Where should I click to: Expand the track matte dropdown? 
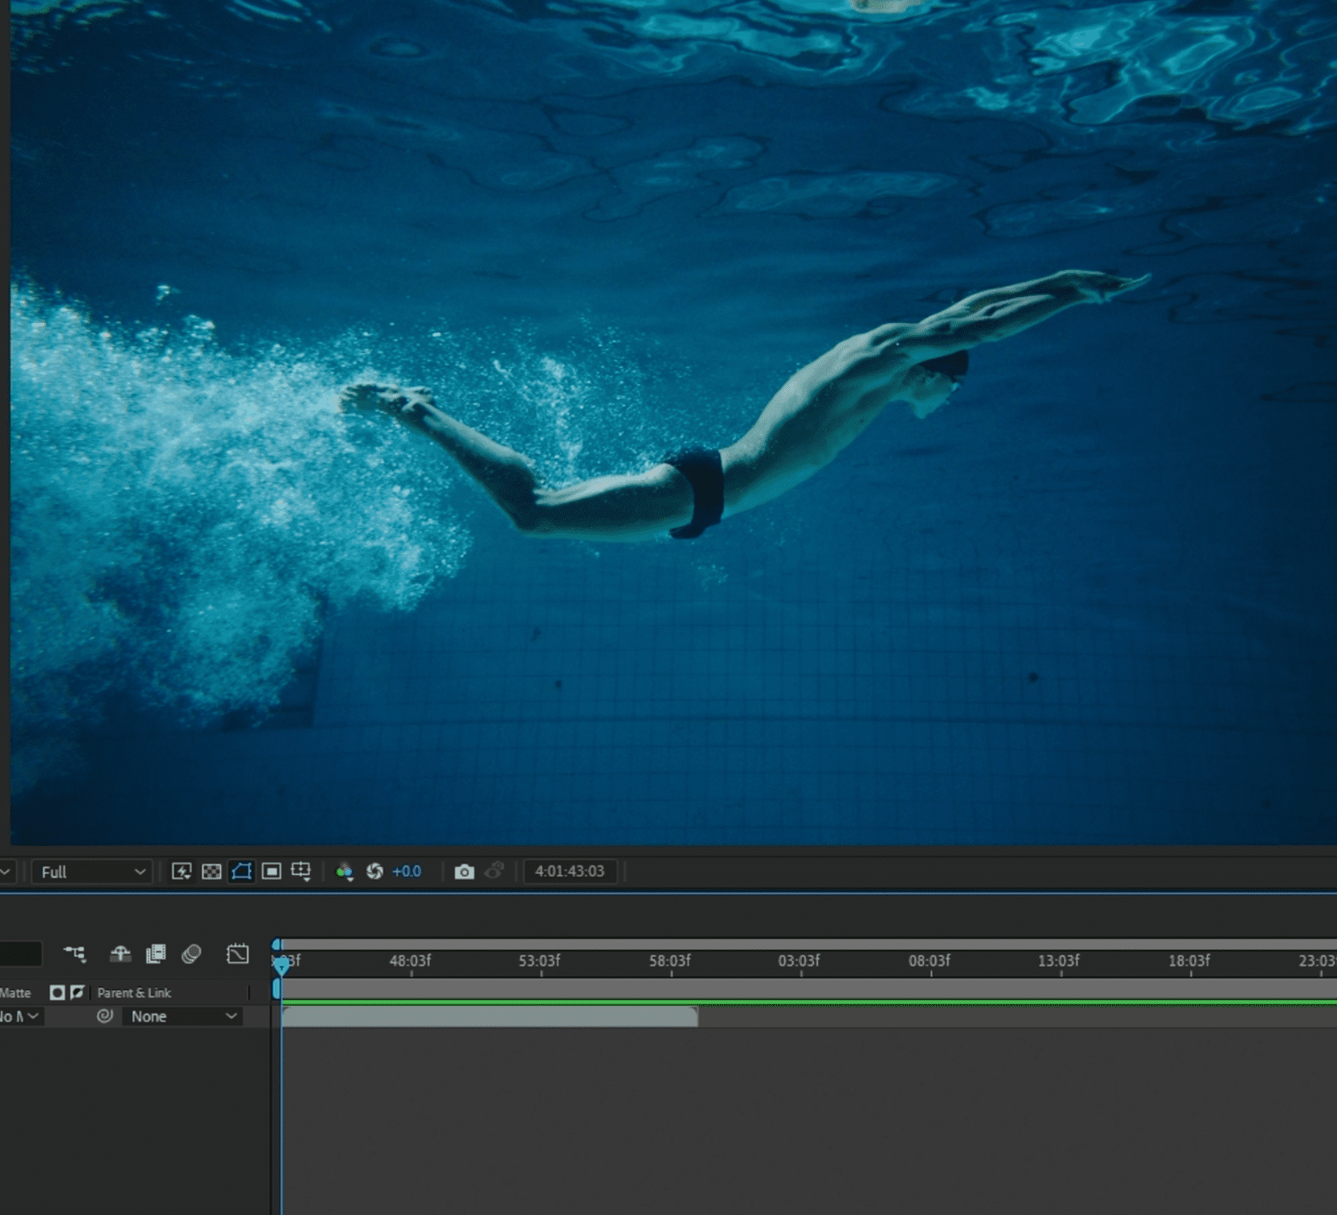(x=21, y=1017)
